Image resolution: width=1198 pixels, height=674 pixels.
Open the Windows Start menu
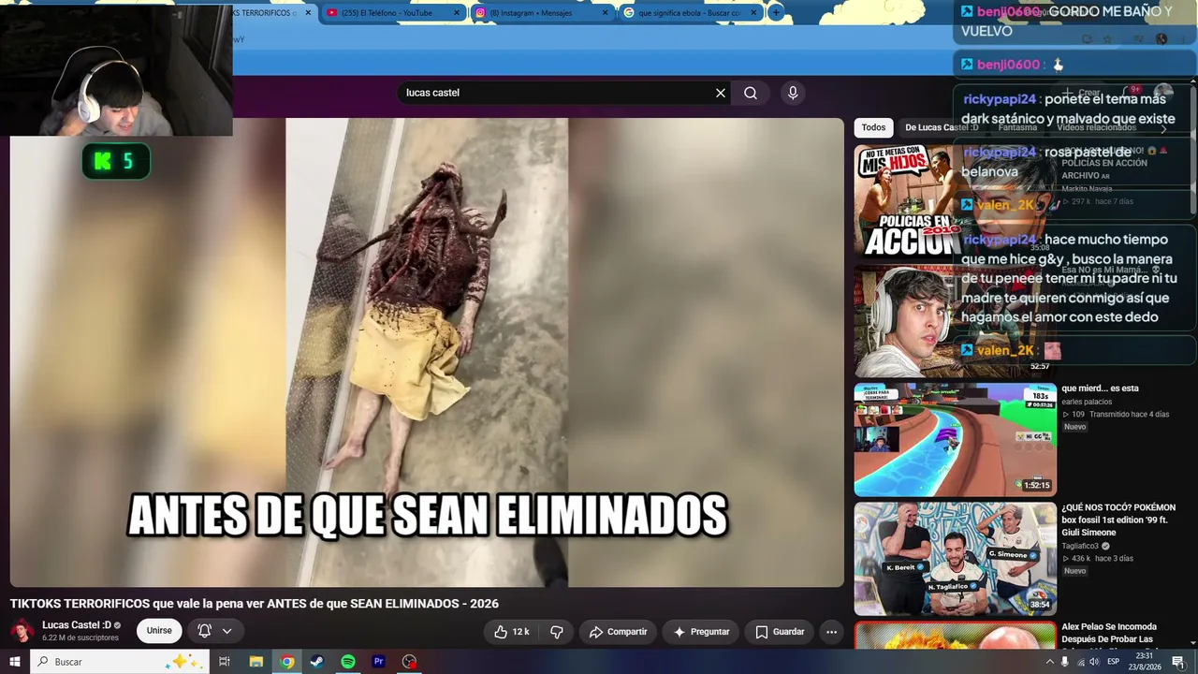coord(15,662)
